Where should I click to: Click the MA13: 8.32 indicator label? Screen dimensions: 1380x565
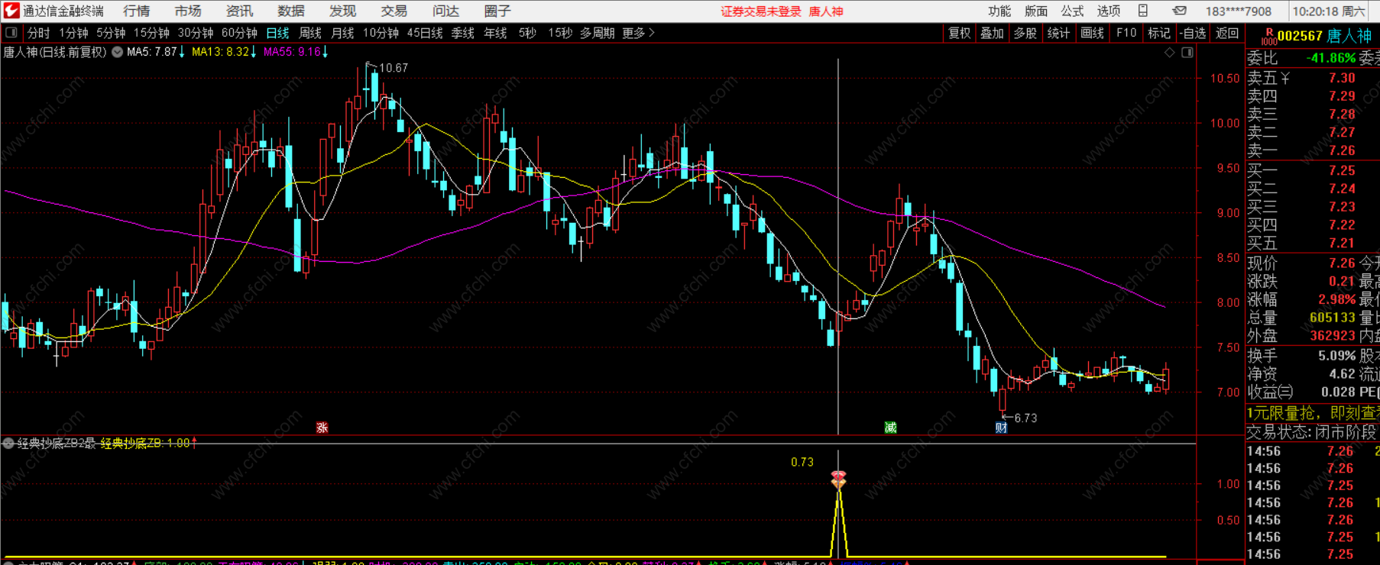(224, 52)
